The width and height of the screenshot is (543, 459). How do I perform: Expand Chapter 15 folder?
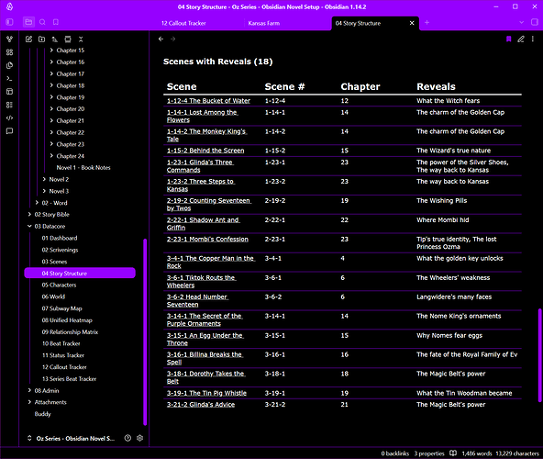click(x=51, y=50)
